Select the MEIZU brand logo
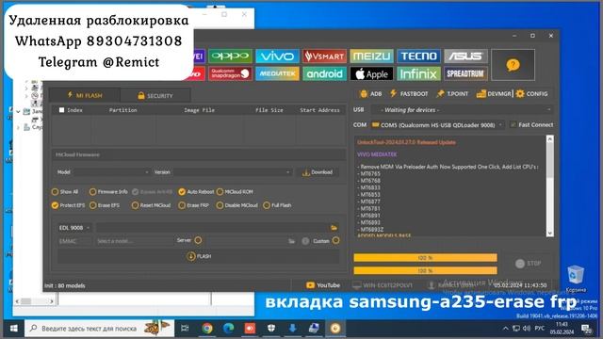Image resolution: width=603 pixels, height=339 pixels. tap(371, 56)
